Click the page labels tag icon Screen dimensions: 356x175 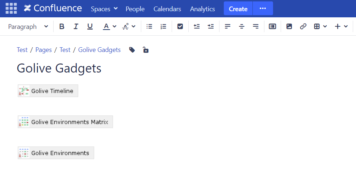132,50
